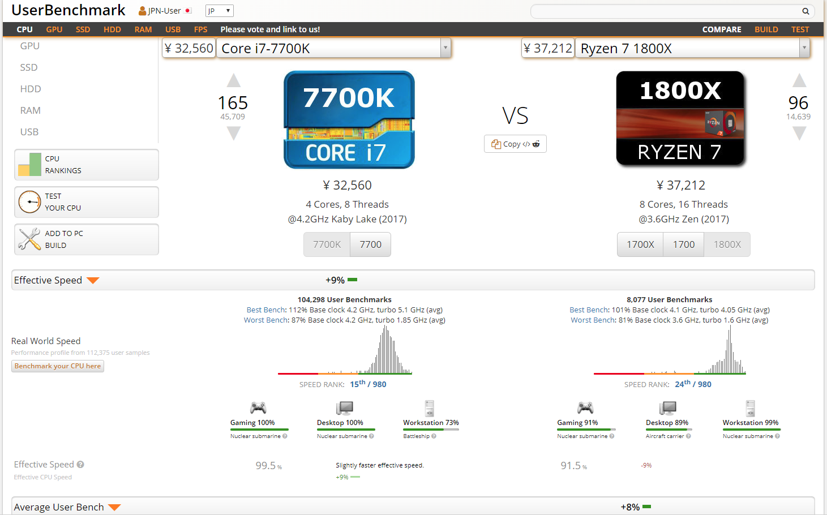Switch to the 1700 variant
Image resolution: width=827 pixels, height=515 pixels.
(x=684, y=244)
